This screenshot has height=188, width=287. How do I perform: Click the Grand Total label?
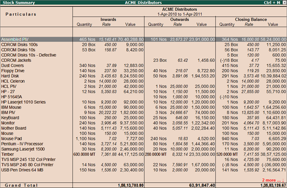(21, 185)
